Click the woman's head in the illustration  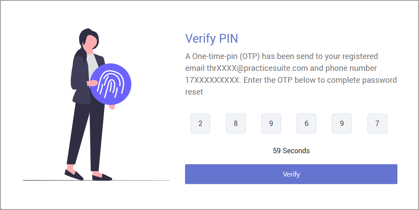pyautogui.click(x=88, y=41)
